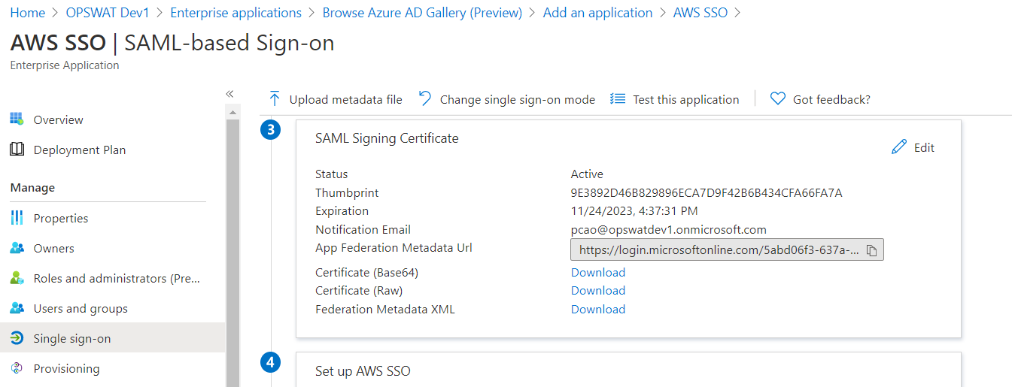Open Overview from the sidebar
Screen dimensions: 1012x387
(58, 120)
